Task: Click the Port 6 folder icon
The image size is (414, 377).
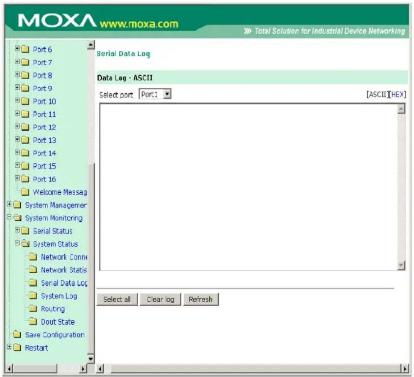Action: coord(25,49)
